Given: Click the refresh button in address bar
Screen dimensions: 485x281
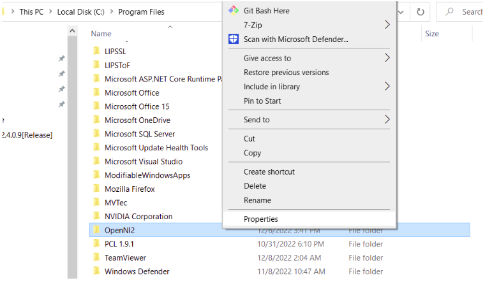Looking at the screenshot, I should coord(420,12).
